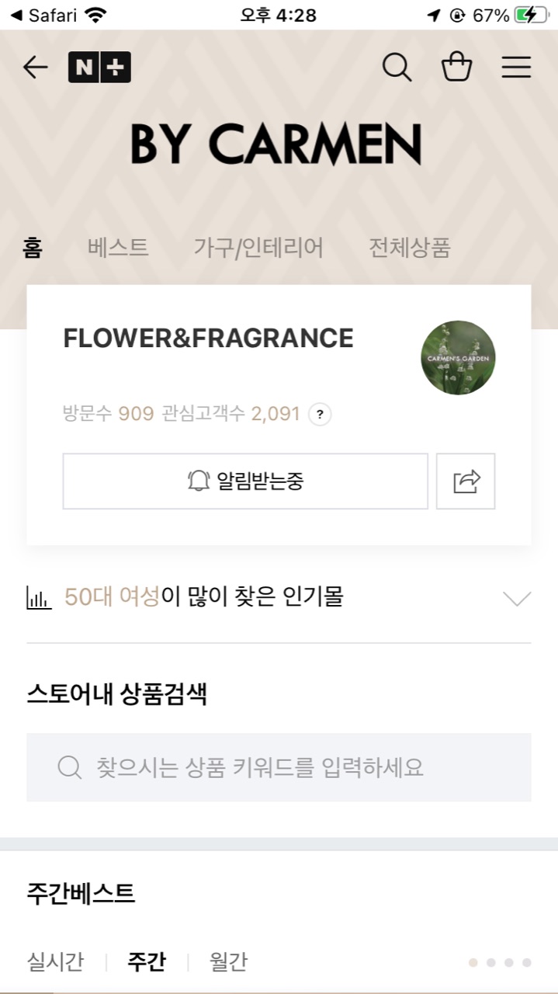Expand the 인기몰 info chevron
Viewport: 558px width, 994px height.
pyautogui.click(x=517, y=598)
